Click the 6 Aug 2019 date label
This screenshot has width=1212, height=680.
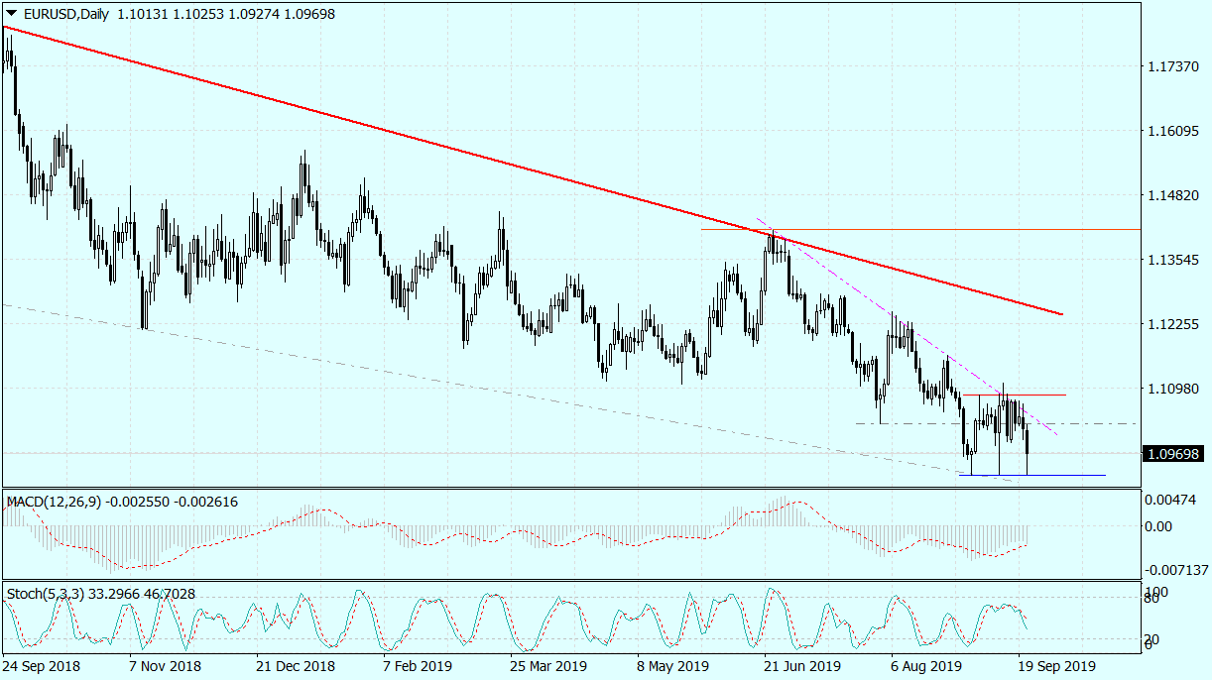tap(926, 665)
